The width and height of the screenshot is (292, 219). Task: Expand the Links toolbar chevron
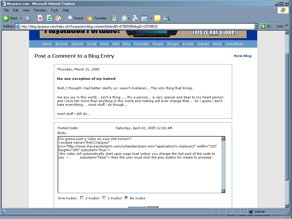[287, 26]
